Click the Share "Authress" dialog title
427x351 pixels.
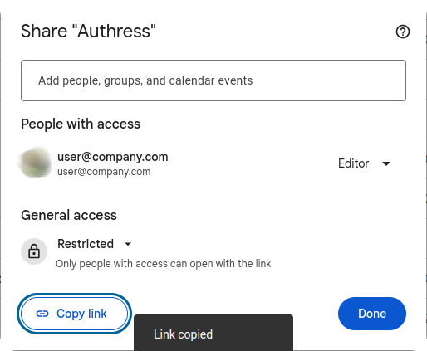point(88,31)
